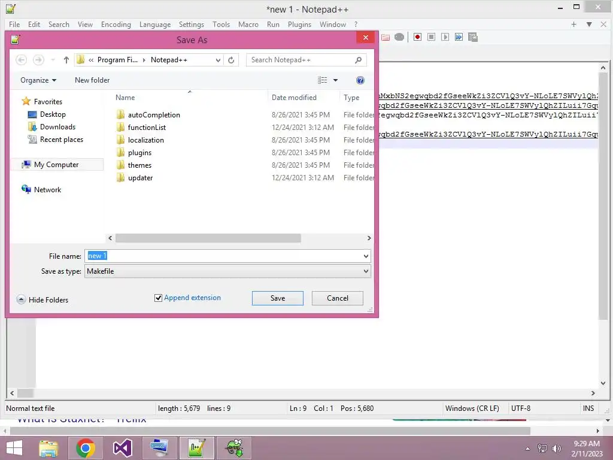Image resolution: width=613 pixels, height=460 pixels.
Task: Click the keyboard app taskbar icon
Action: 159,448
